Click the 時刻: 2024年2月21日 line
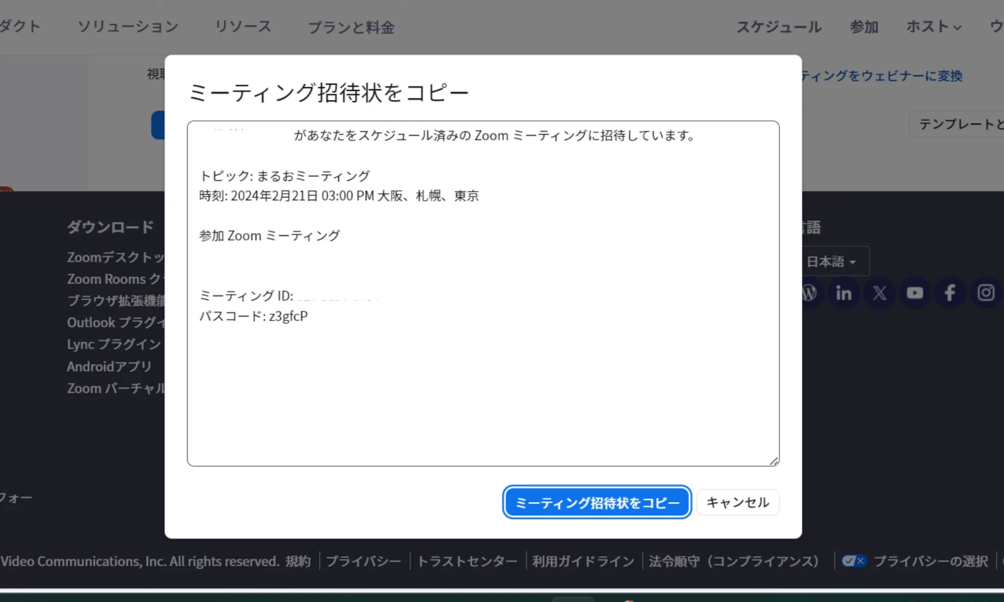The height and width of the screenshot is (602, 1004). click(x=339, y=196)
